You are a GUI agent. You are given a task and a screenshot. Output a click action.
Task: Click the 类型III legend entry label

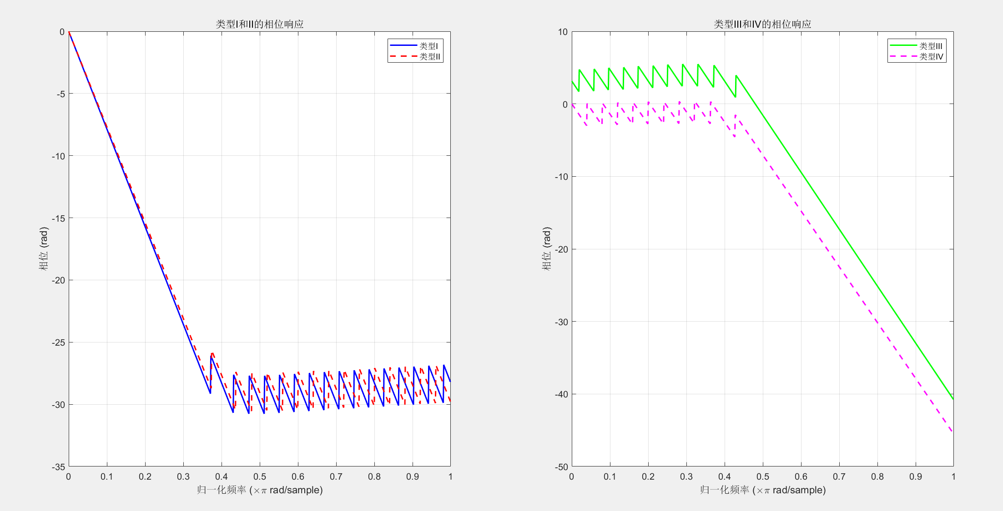[931, 46]
